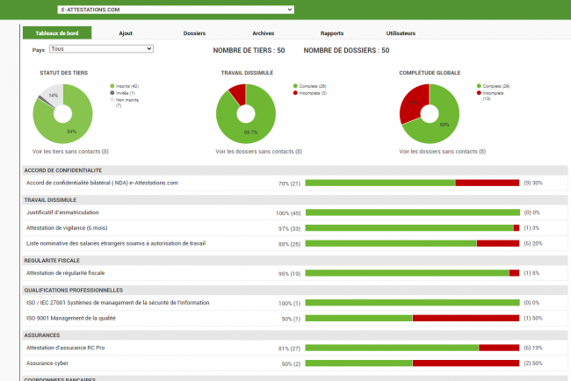The width and height of the screenshot is (571, 381).
Task: Switch to the Dossiers tab
Action: [194, 32]
